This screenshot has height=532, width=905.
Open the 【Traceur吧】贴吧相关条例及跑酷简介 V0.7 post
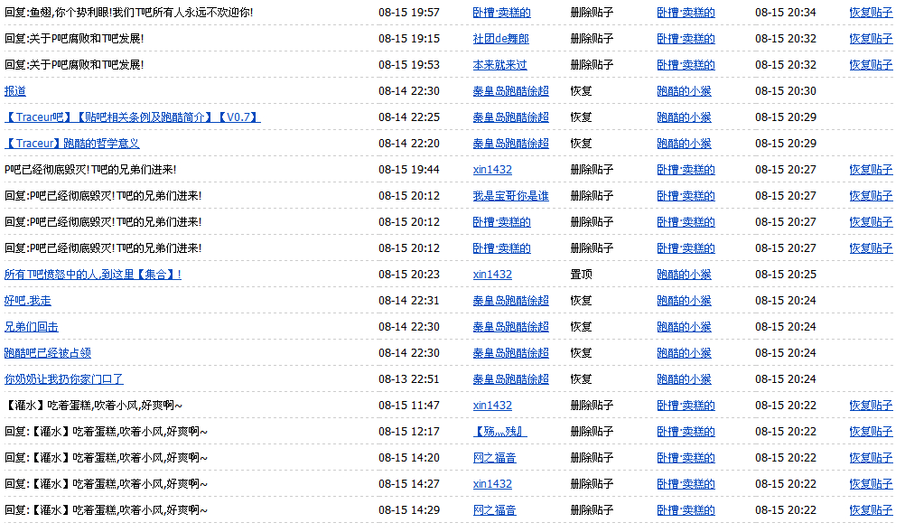click(x=132, y=117)
